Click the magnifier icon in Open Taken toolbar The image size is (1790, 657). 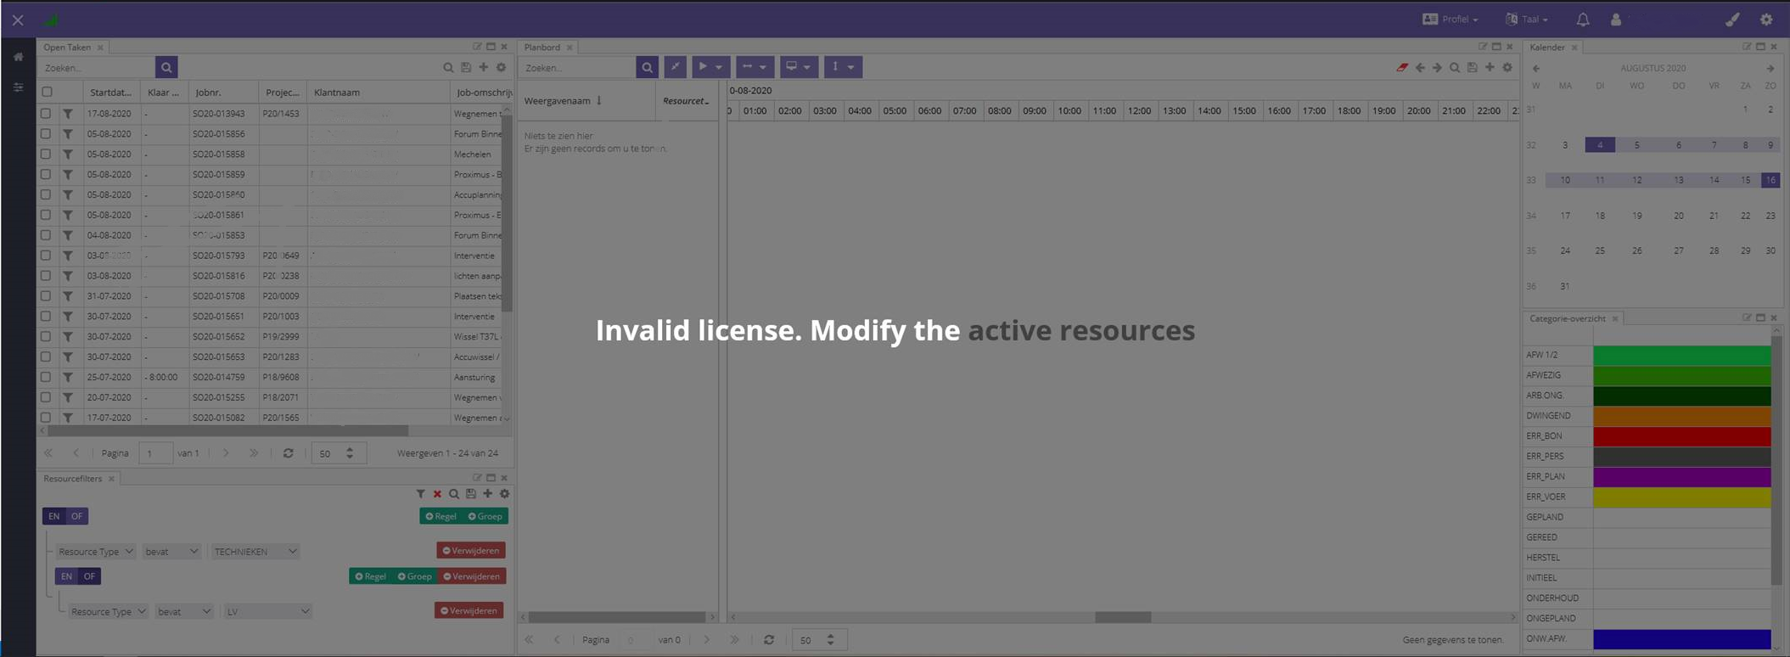pos(448,67)
